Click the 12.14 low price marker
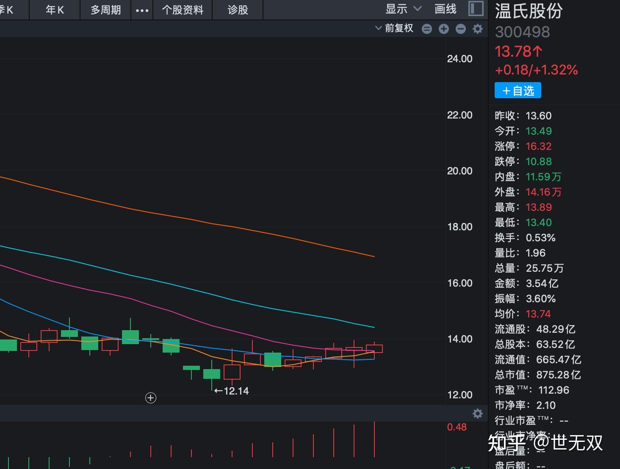 click(x=232, y=391)
